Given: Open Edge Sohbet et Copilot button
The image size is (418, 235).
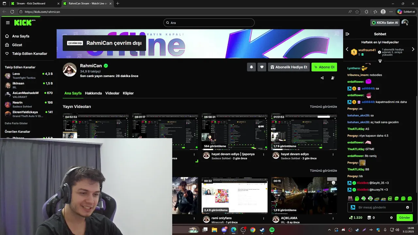Looking at the screenshot, I should pyautogui.click(x=406, y=12).
